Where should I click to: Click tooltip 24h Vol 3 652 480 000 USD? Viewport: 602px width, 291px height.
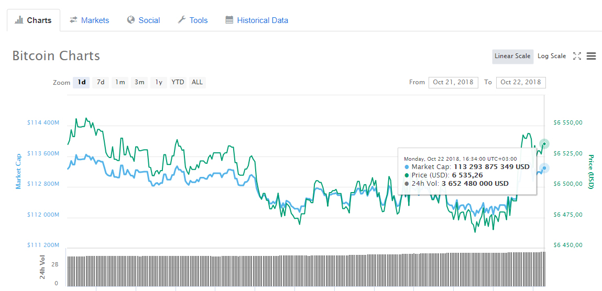point(456,184)
